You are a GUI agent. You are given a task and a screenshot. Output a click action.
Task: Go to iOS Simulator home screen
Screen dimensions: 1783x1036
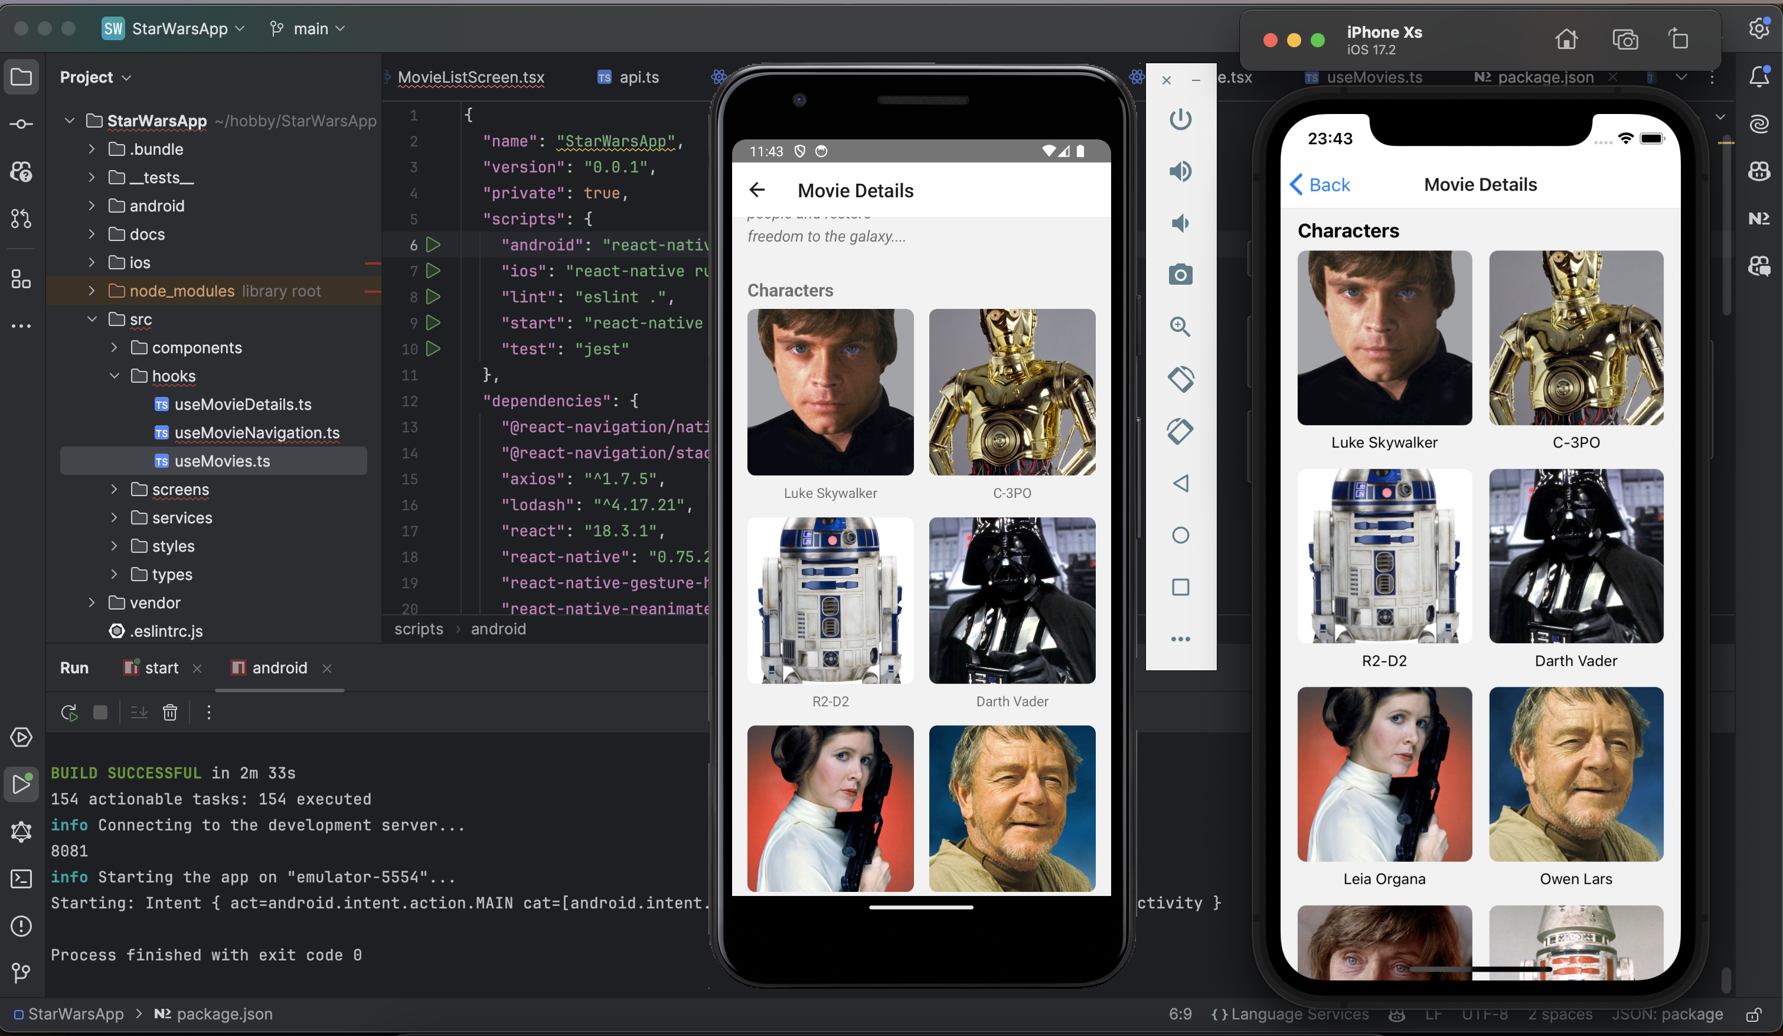coord(1566,39)
